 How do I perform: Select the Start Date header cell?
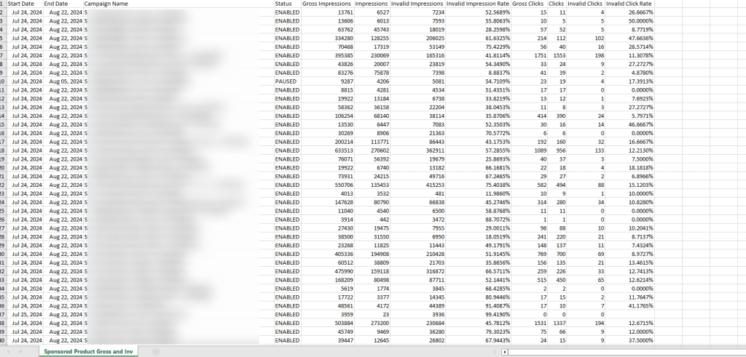25,4
